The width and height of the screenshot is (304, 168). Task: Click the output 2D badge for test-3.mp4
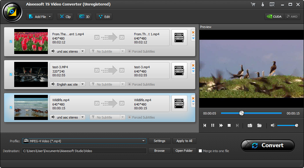point(122,70)
